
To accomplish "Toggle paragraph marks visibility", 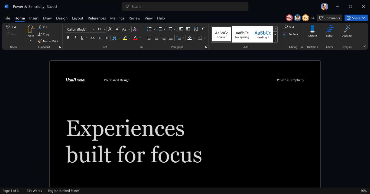I will click(203, 29).
